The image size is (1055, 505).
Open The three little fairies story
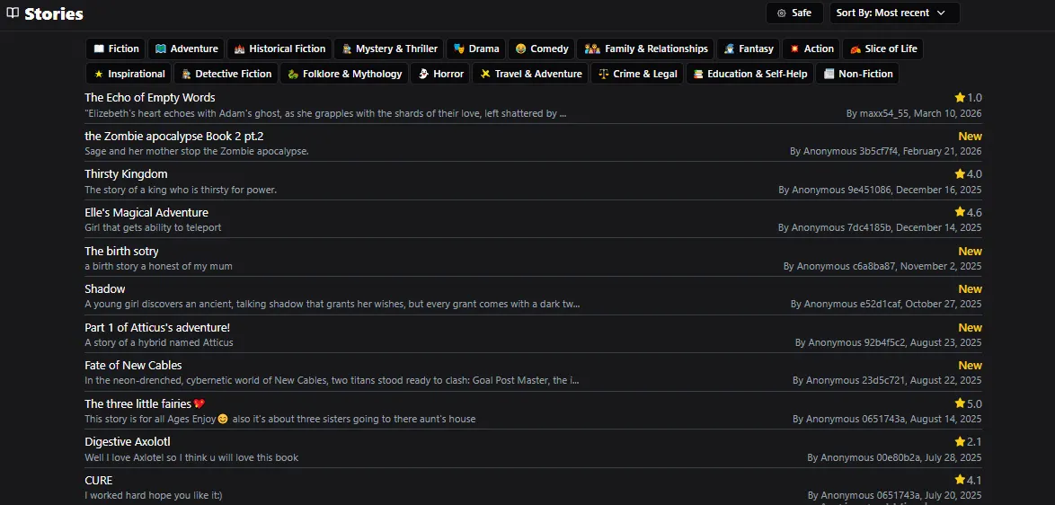tap(145, 403)
